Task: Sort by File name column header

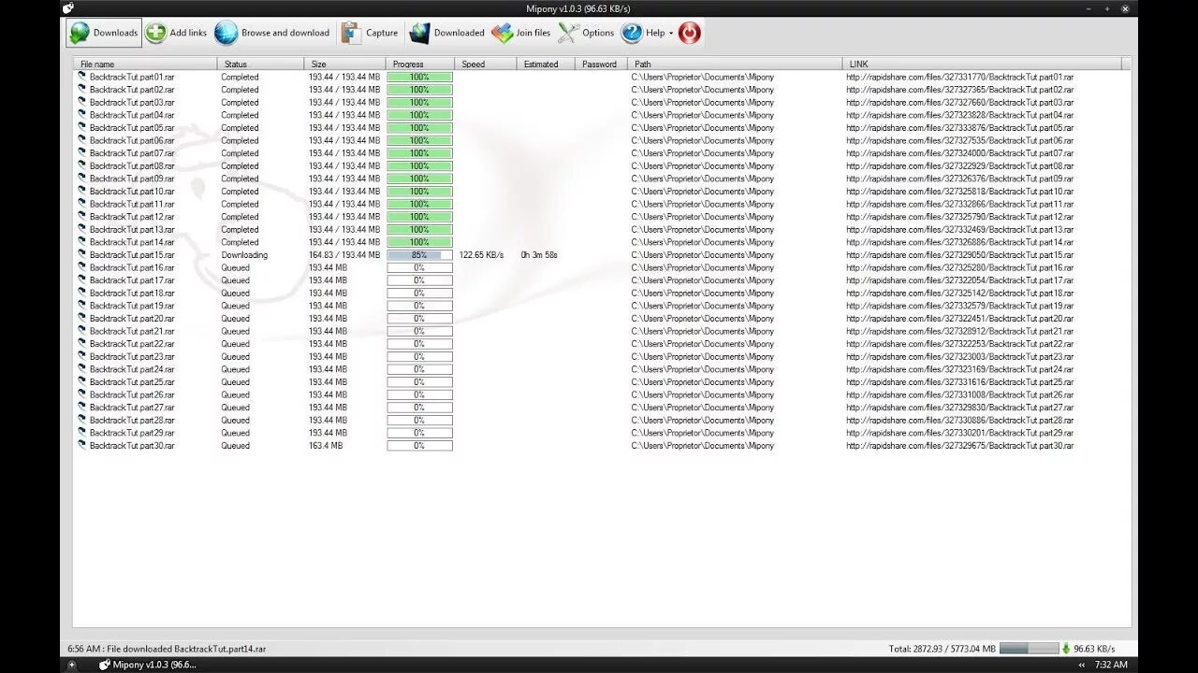Action: pyautogui.click(x=146, y=64)
